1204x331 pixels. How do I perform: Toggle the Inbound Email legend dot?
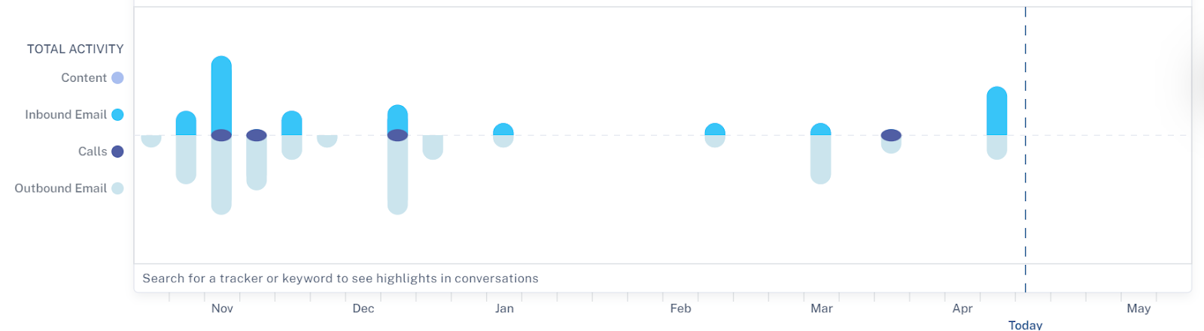coord(117,115)
